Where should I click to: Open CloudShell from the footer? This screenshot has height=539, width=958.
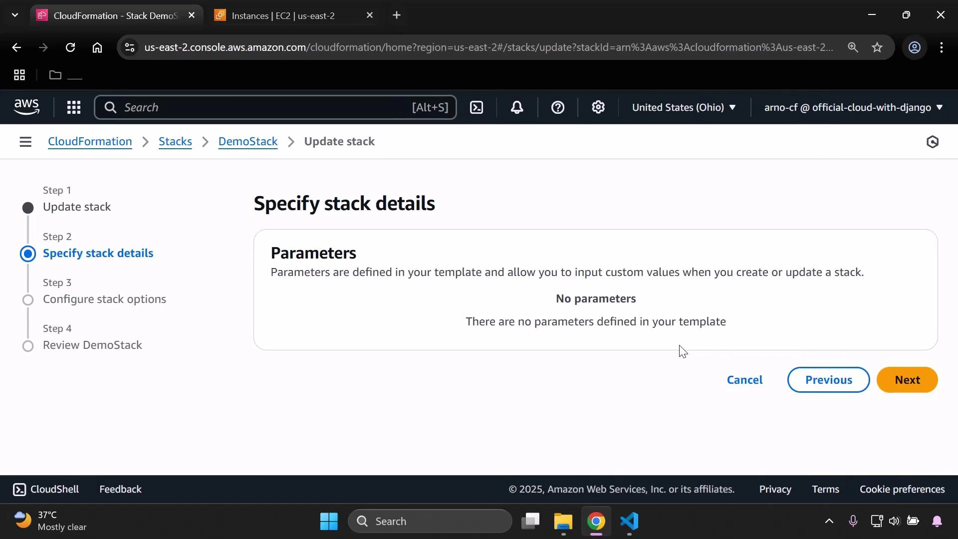(46, 490)
